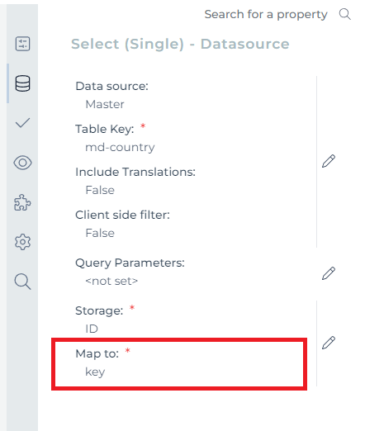Click the Search for a property field
The height and width of the screenshot is (431, 365).
pyautogui.click(x=266, y=14)
